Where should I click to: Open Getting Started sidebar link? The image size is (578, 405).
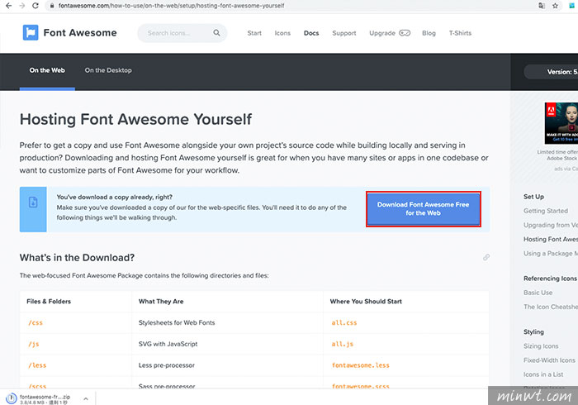click(x=546, y=211)
